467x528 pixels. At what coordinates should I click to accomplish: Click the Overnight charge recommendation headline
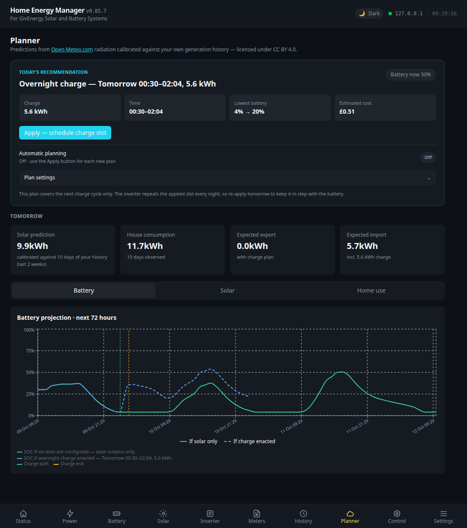[x=118, y=84]
